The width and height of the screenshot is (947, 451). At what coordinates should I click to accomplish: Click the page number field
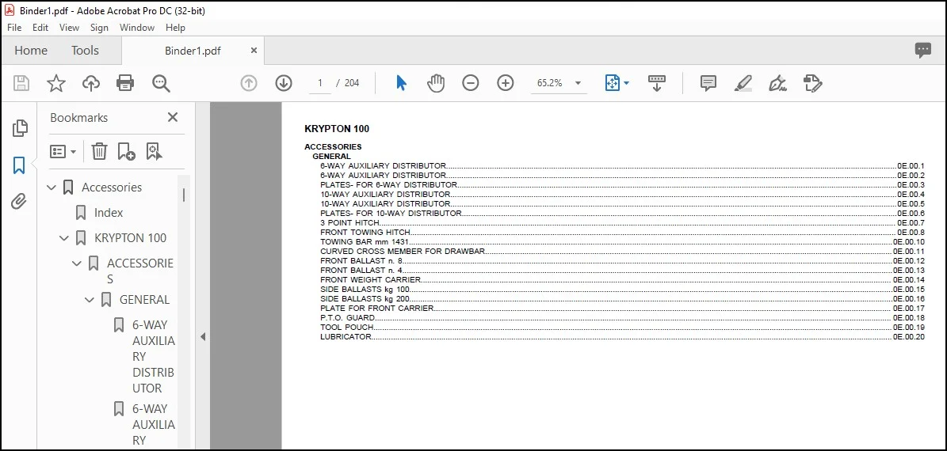coord(320,83)
